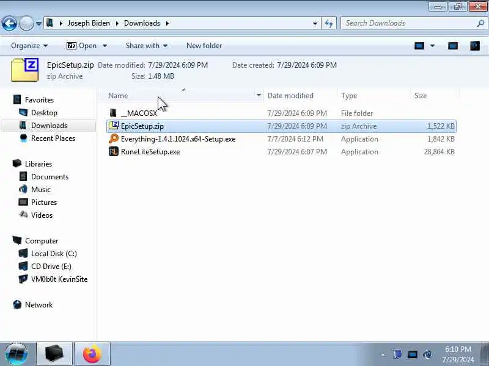Refresh the Downloads folder view
Image resolution: width=489 pixels, height=366 pixels.
[x=329, y=24]
